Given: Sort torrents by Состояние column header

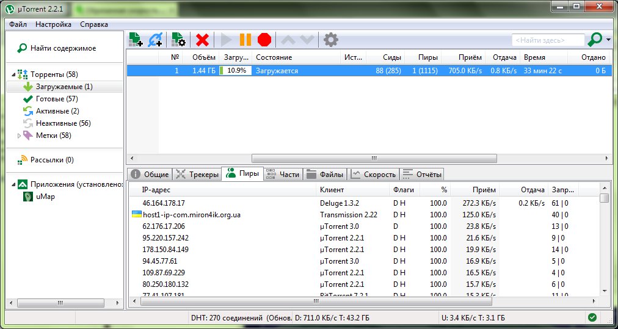Looking at the screenshot, I should 296,57.
